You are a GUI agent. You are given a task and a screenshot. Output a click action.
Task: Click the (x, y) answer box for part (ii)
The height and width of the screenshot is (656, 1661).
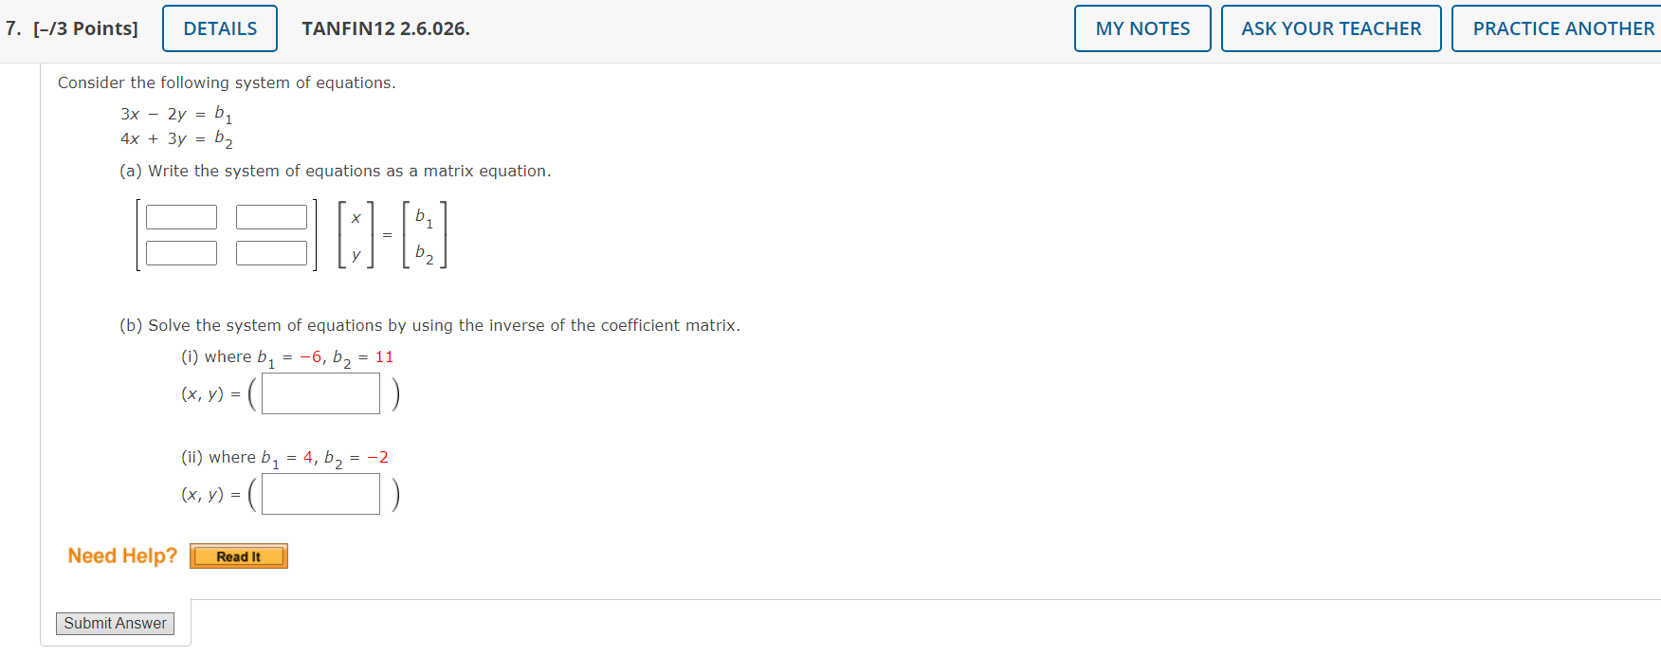pyautogui.click(x=319, y=493)
